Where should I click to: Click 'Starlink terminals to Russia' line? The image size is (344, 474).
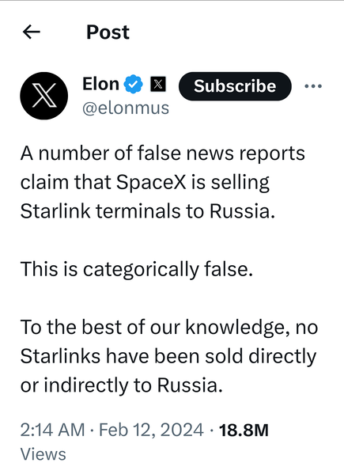tap(148, 211)
